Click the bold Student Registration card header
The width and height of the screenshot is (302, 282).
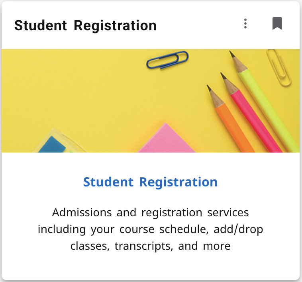coord(85,25)
